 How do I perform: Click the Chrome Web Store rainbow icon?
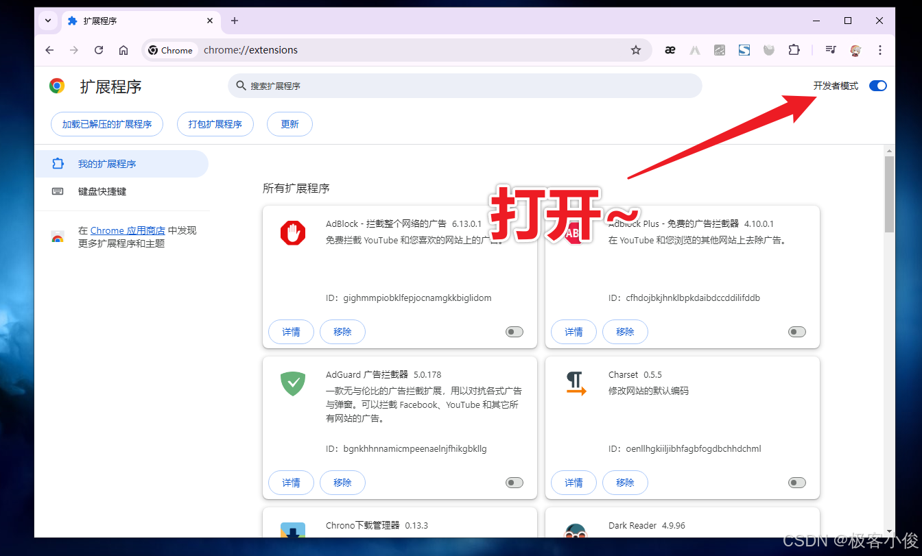58,237
